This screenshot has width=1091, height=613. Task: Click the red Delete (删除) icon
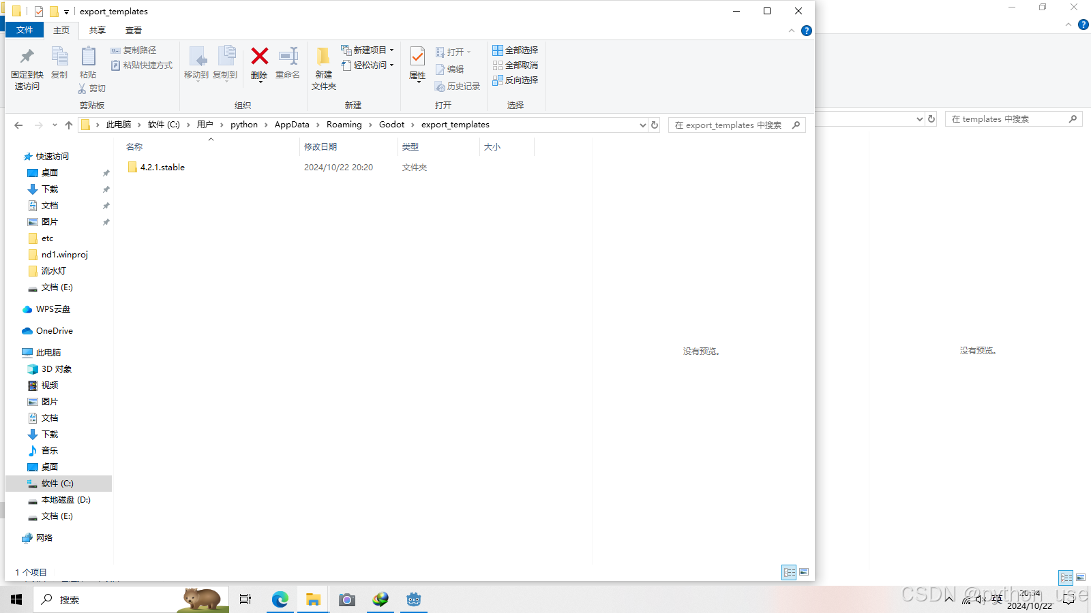tap(259, 56)
